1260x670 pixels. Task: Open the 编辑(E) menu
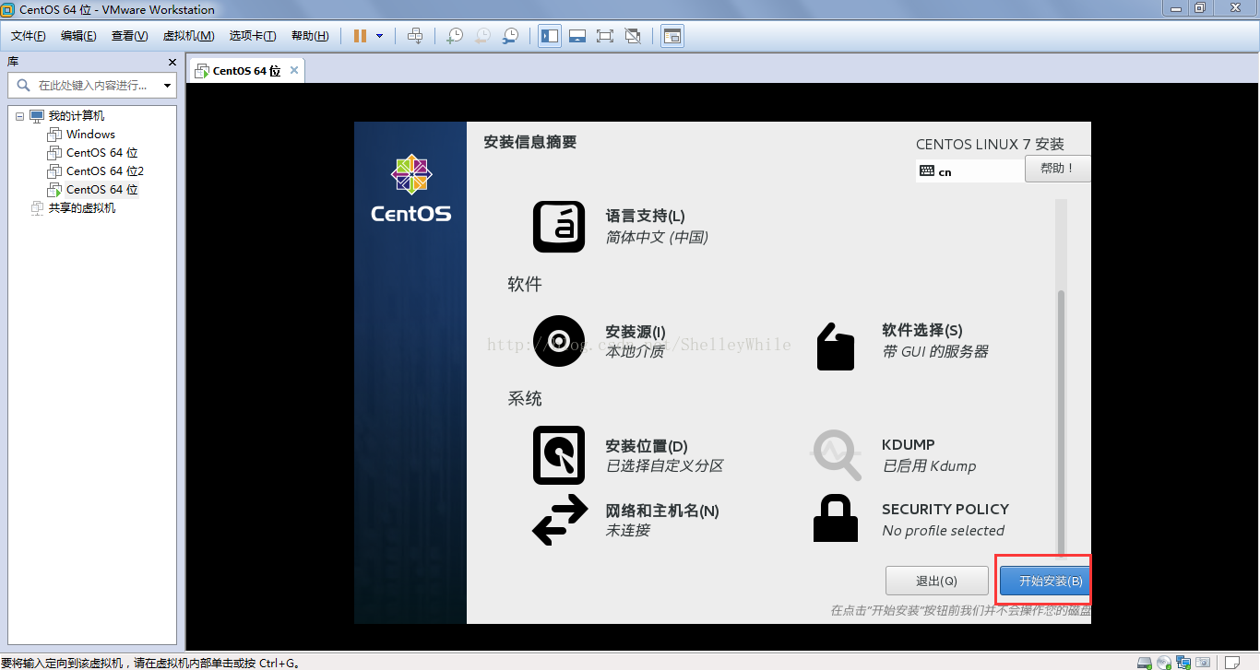coord(78,36)
